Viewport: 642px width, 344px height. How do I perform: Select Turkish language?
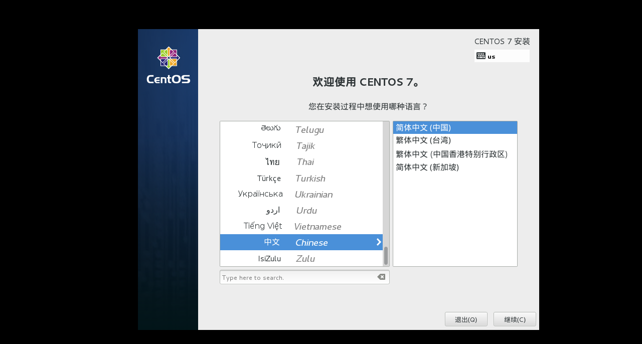(301, 178)
